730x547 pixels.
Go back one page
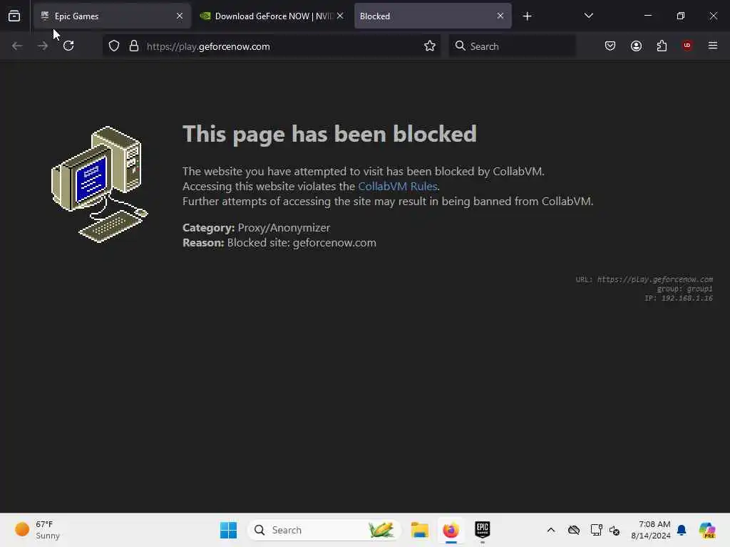tap(17, 46)
